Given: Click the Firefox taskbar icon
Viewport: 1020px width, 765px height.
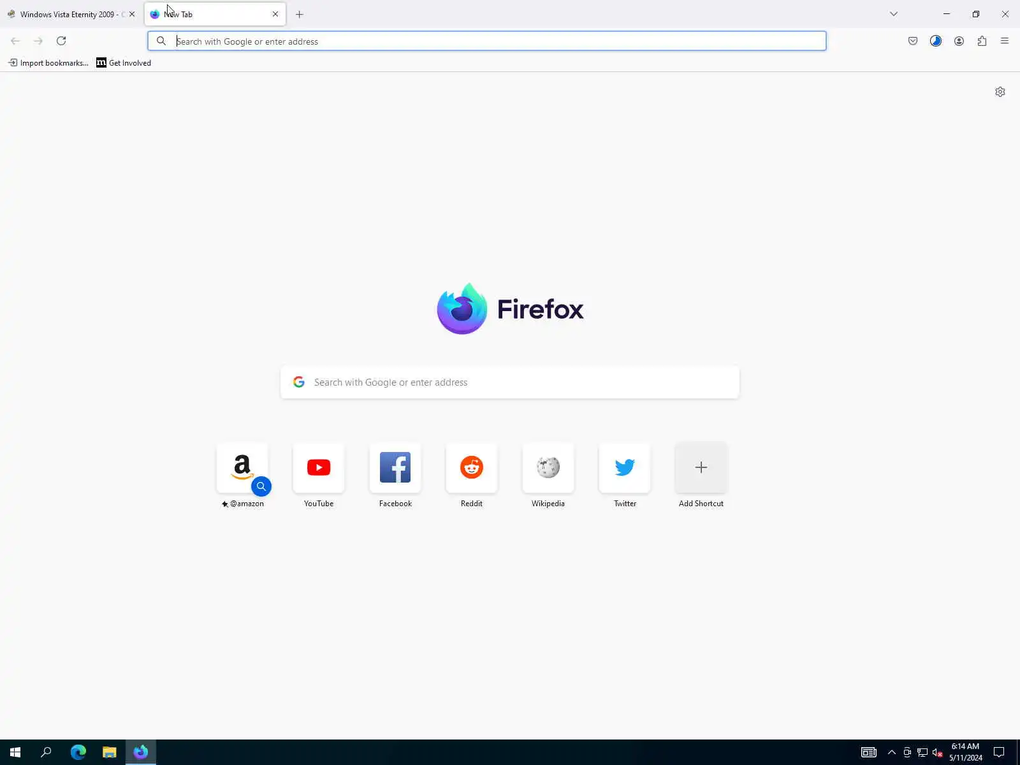Looking at the screenshot, I should click(x=141, y=752).
